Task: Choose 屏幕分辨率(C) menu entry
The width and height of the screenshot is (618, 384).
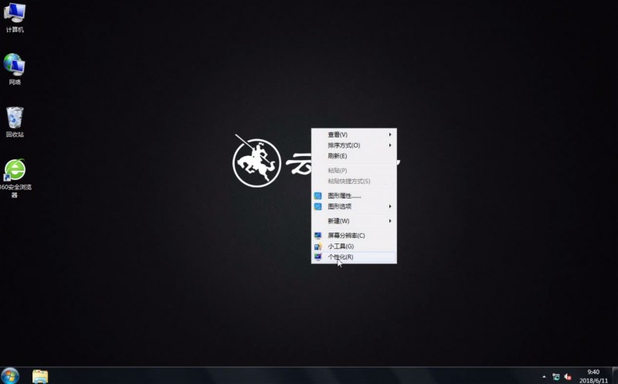Action: coord(354,236)
